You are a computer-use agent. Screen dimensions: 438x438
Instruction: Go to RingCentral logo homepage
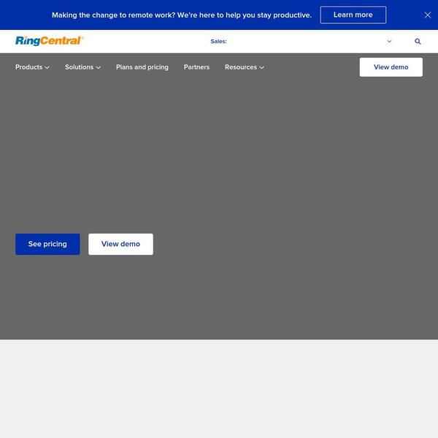(x=50, y=41)
